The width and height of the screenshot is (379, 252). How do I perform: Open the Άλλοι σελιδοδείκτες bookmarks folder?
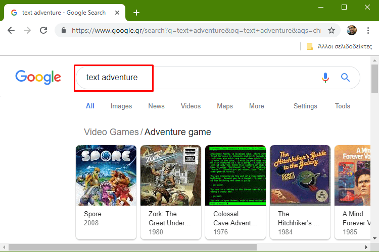[x=336, y=46]
